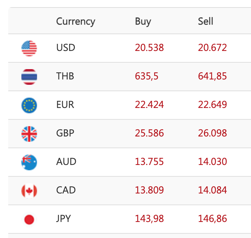Screen dimensions: 251x238
Task: Click the GBP sell rate 26.098
Action: click(212, 133)
